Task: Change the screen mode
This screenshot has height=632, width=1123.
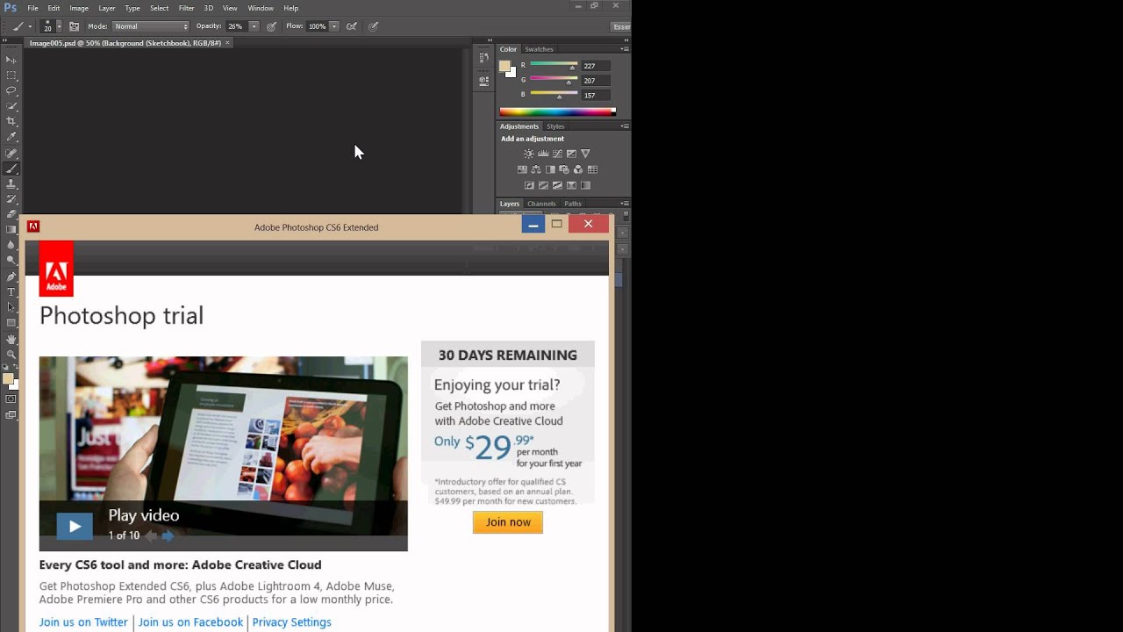Action: pos(11,415)
